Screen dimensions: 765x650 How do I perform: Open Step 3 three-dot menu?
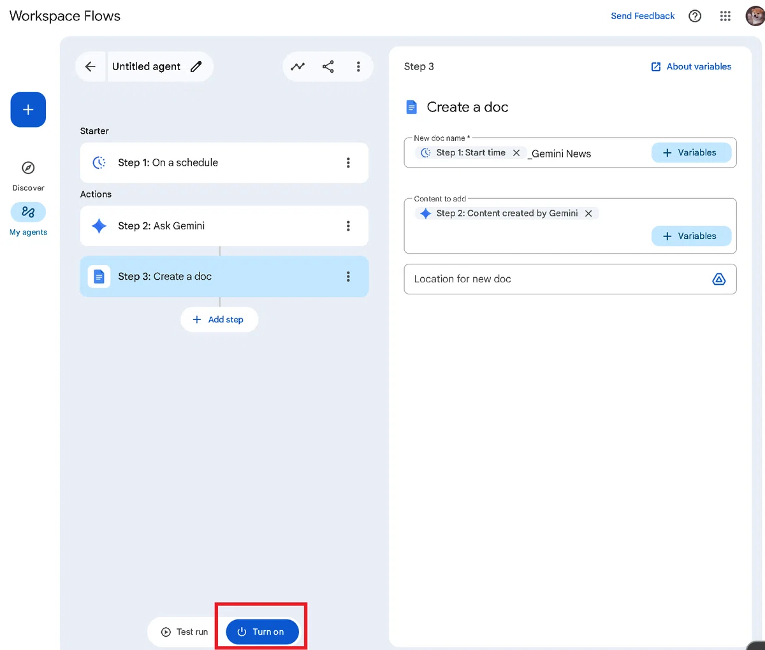point(348,277)
